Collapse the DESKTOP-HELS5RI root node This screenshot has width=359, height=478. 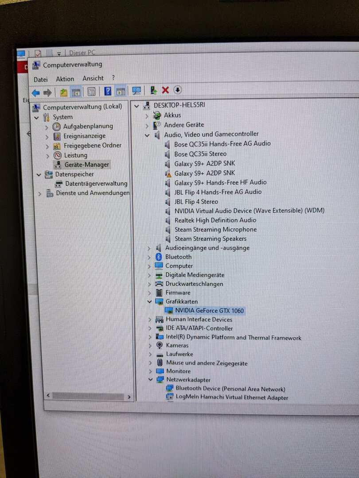tap(137, 106)
